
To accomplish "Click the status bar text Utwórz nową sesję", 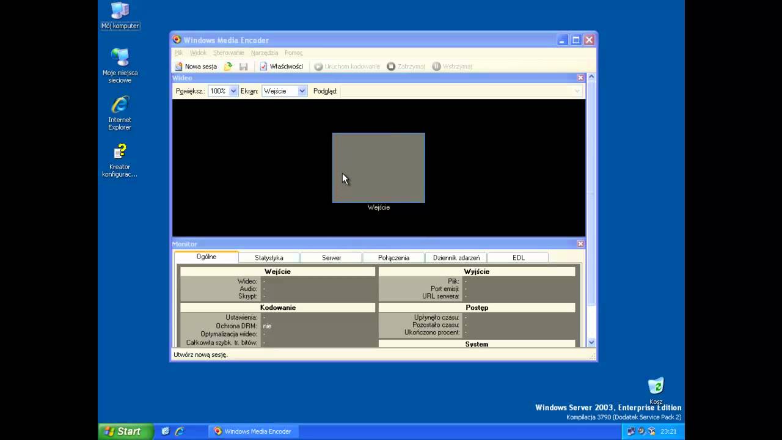I will (x=200, y=355).
